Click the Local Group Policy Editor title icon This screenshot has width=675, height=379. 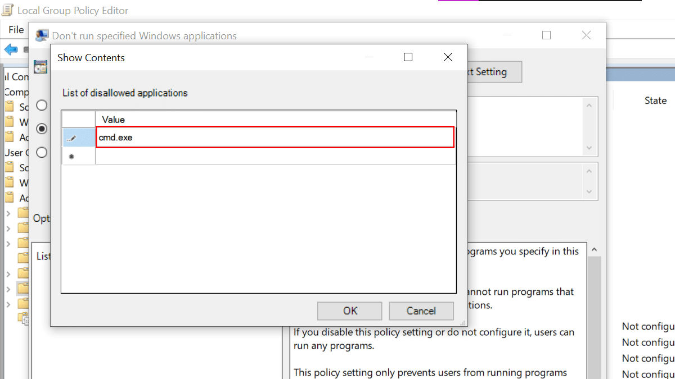tap(8, 10)
